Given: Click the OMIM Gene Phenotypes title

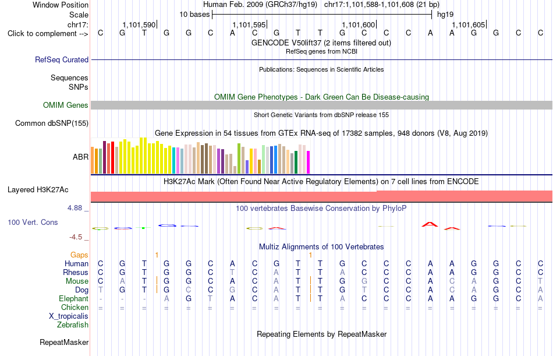Looking at the screenshot, I should 322,97.
